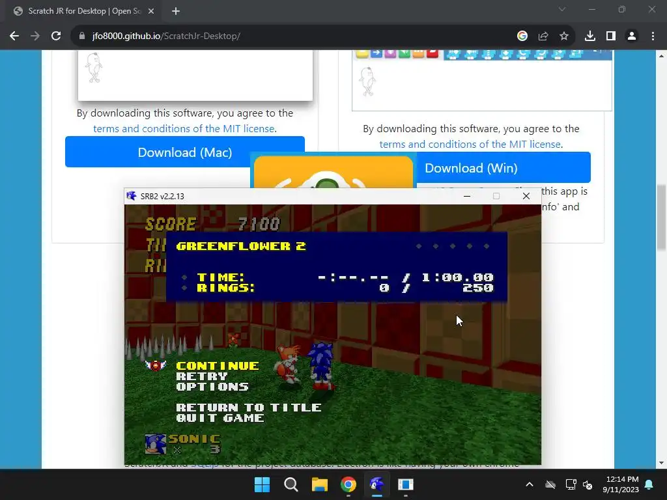The width and height of the screenshot is (667, 500).
Task: Click the page vertical scrollbar thumb
Action: [661, 217]
